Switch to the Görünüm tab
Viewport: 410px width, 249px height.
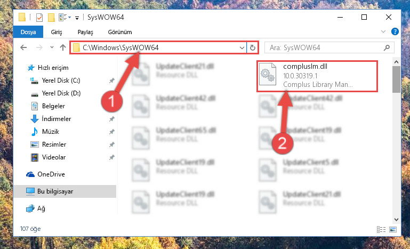pos(120,32)
